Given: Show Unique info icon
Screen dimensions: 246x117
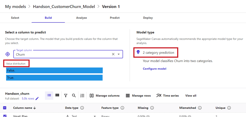Looking at the screenshot, I should (x=229, y=108).
